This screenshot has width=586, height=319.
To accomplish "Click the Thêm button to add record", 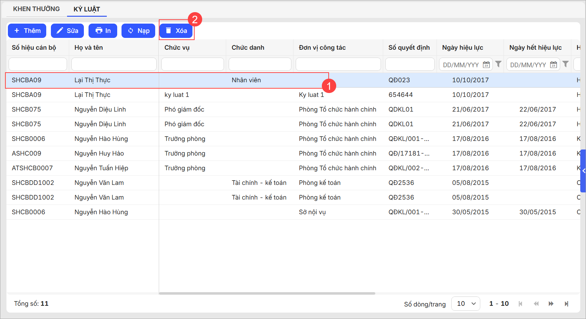I will 27,31.
